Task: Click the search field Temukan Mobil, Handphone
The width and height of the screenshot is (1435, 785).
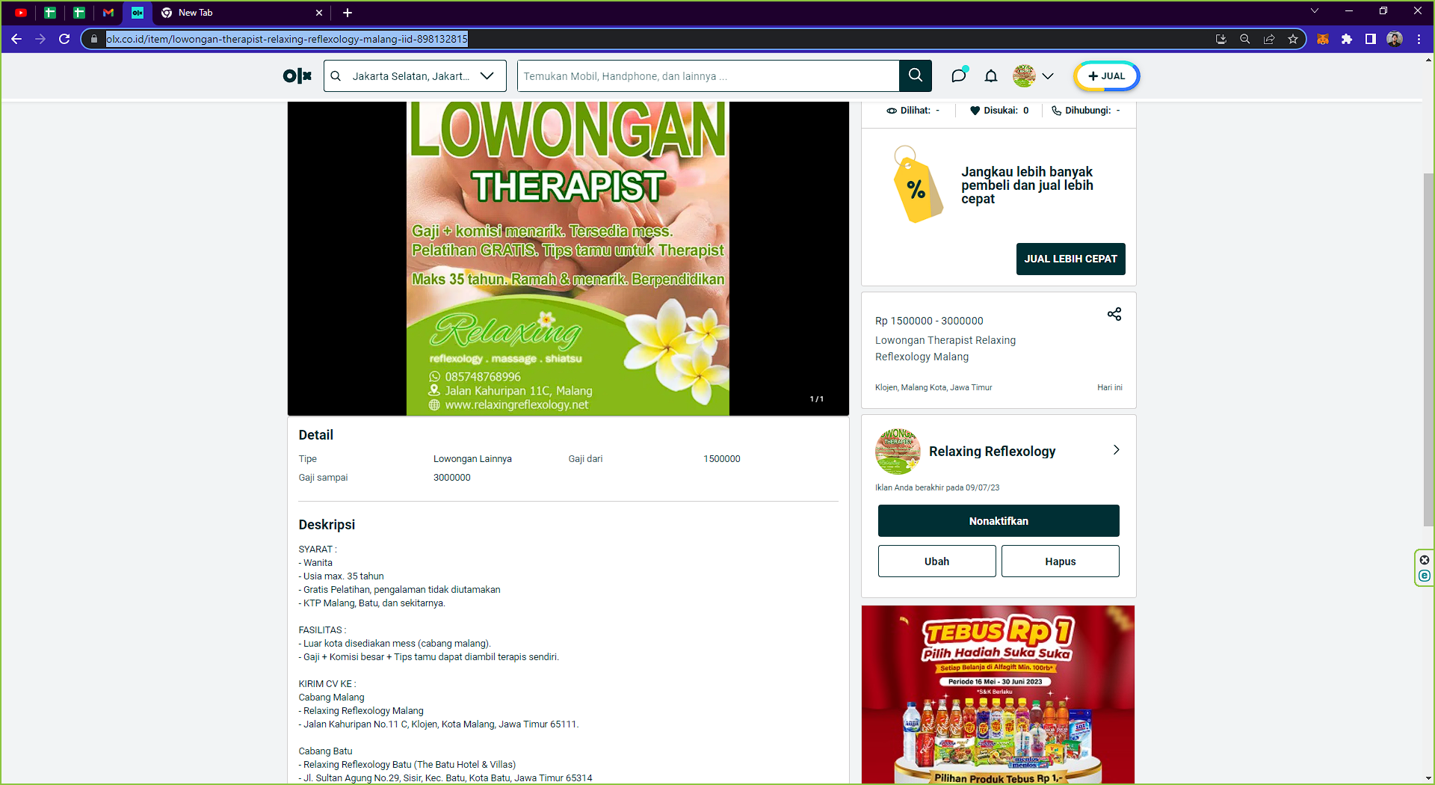Action: [x=708, y=76]
